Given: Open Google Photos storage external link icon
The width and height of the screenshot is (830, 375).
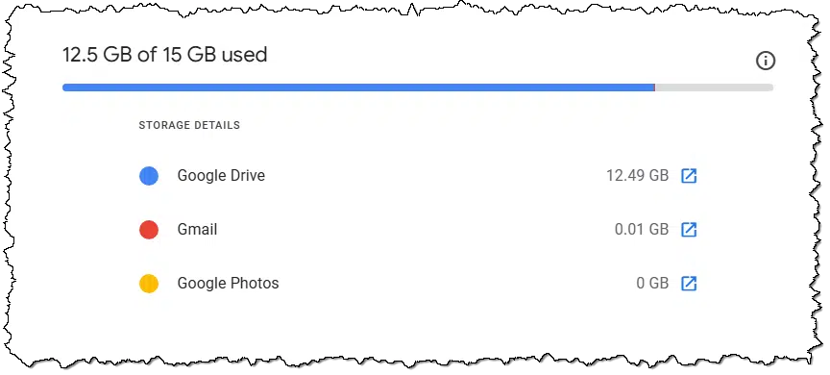Looking at the screenshot, I should click(x=688, y=284).
